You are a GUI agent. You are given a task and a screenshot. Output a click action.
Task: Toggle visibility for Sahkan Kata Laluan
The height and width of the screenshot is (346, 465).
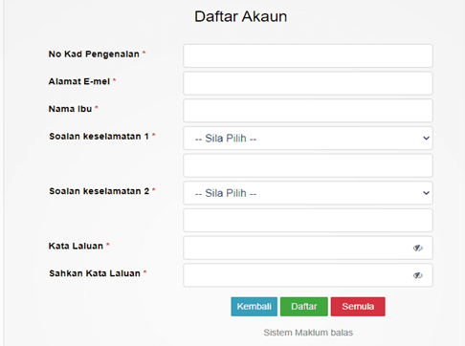418,275
